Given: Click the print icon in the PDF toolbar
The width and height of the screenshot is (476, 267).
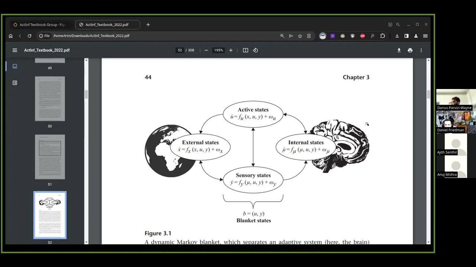Looking at the screenshot, I should coord(410,50).
